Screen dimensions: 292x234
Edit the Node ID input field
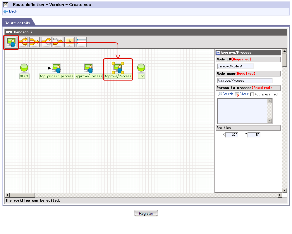(x=236, y=66)
